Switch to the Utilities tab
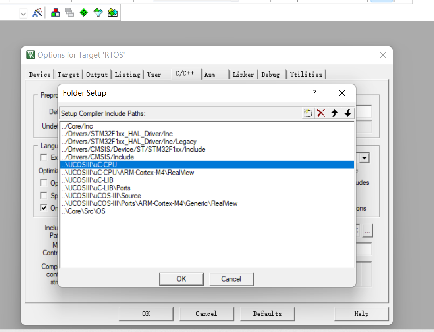This screenshot has height=332, width=434. click(306, 75)
